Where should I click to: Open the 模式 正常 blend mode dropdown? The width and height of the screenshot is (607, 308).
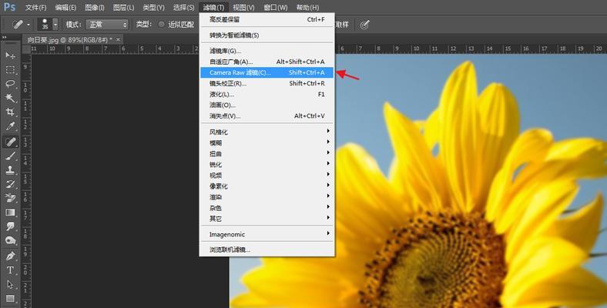(x=107, y=25)
